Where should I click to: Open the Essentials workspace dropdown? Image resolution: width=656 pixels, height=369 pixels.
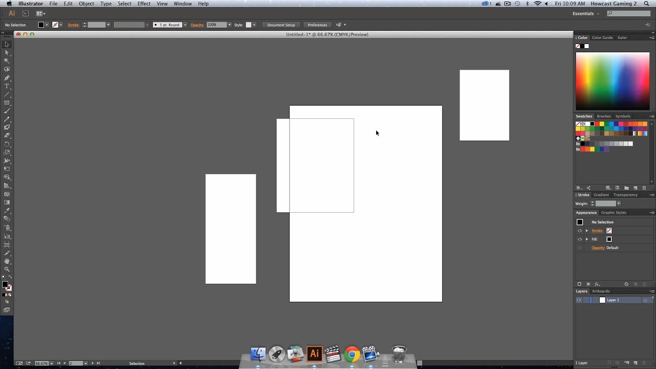586,13
